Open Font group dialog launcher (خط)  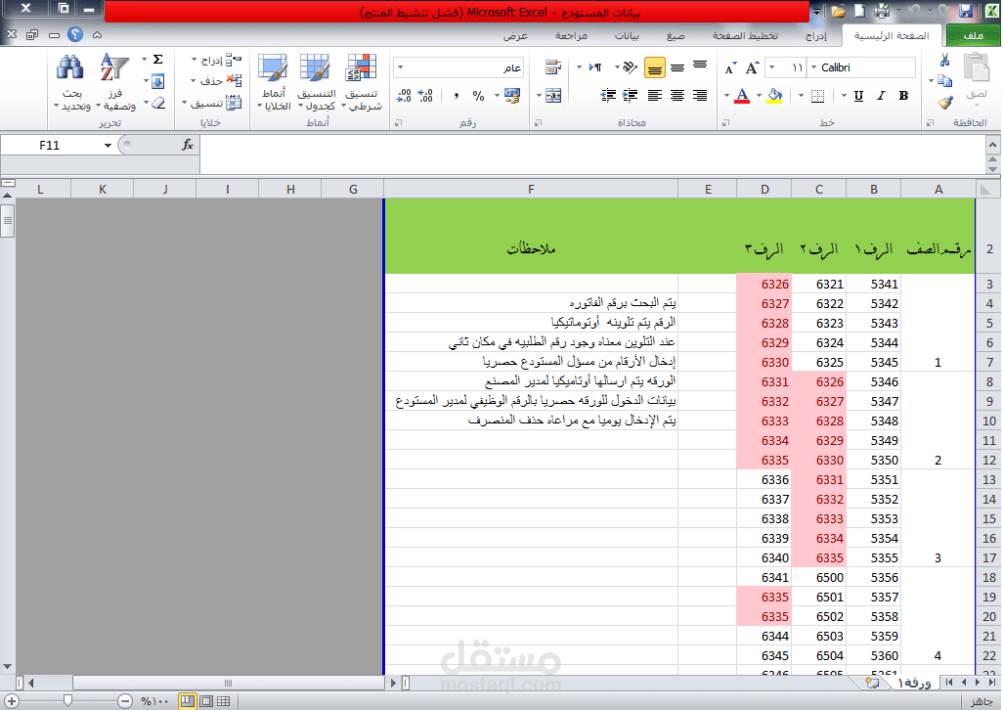[x=725, y=123]
